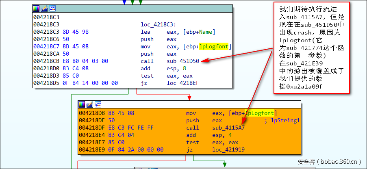Click the group nodes icon in the orange block

(98, 105)
